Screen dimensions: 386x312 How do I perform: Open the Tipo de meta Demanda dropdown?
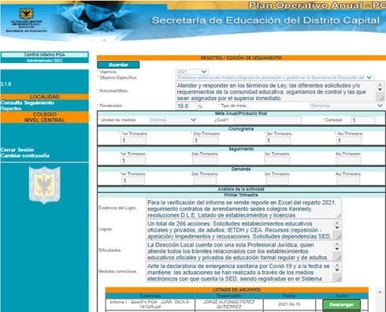pos(347,106)
